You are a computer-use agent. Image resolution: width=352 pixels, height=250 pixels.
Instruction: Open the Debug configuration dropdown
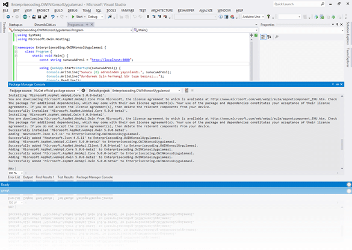click(95, 17)
